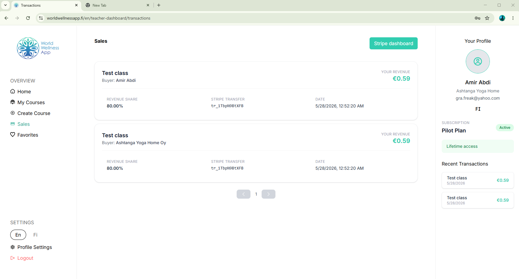This screenshot has width=519, height=279.
Task: Reload the Transactions page
Action: tap(28, 18)
